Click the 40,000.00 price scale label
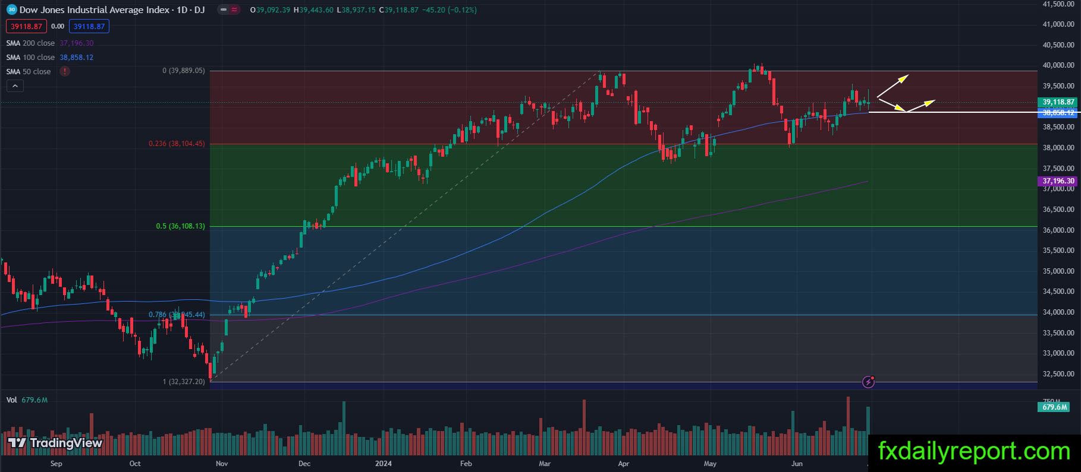 coord(1058,65)
